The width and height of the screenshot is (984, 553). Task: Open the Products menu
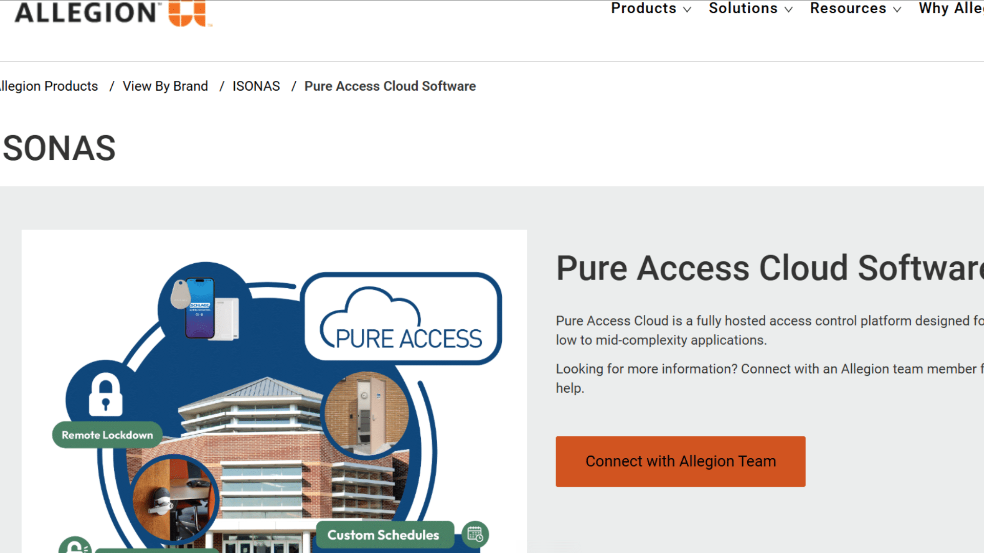coord(643,8)
